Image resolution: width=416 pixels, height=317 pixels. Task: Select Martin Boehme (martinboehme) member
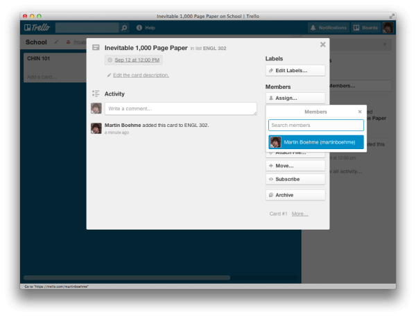coord(316,142)
